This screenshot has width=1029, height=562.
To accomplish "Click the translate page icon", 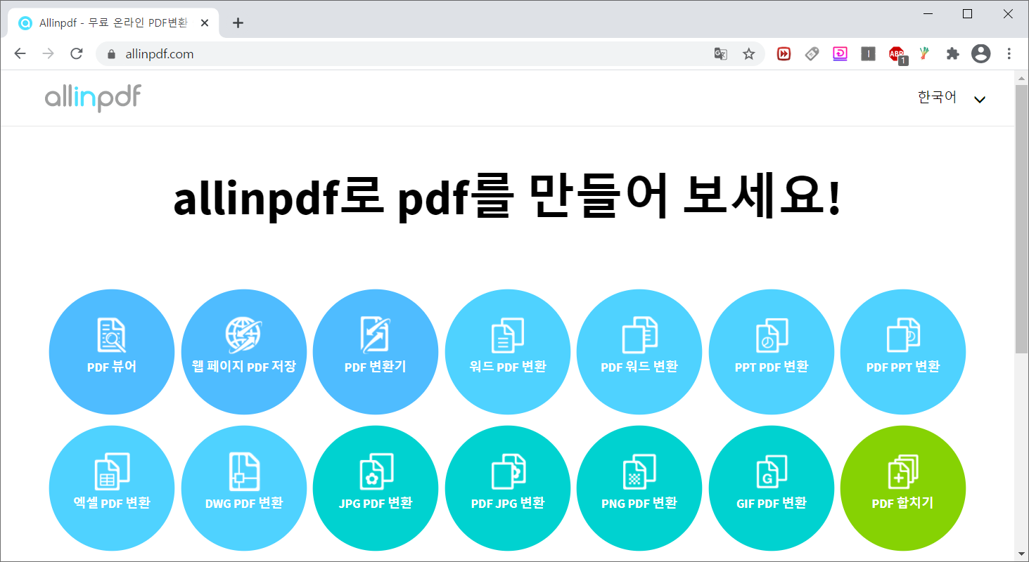I will (720, 54).
